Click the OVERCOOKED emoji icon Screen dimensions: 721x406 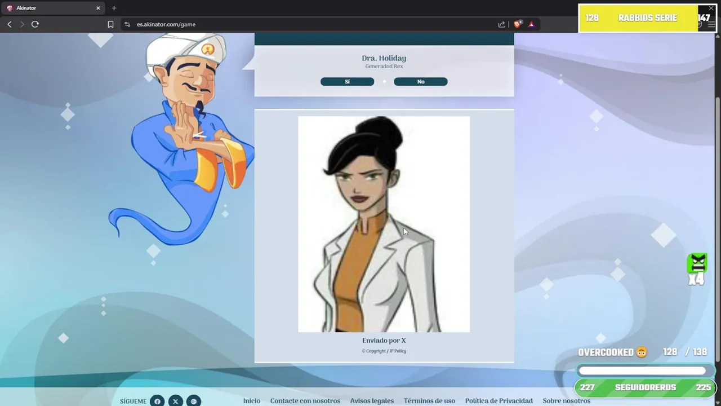(642, 352)
